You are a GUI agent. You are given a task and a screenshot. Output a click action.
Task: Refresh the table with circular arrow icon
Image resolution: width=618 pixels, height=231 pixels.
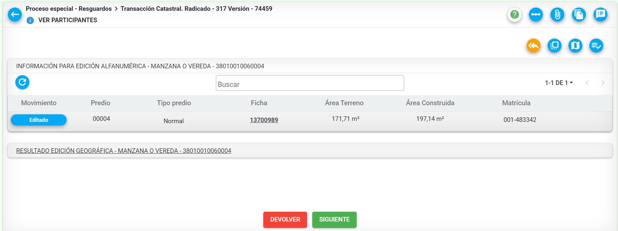coord(22,82)
